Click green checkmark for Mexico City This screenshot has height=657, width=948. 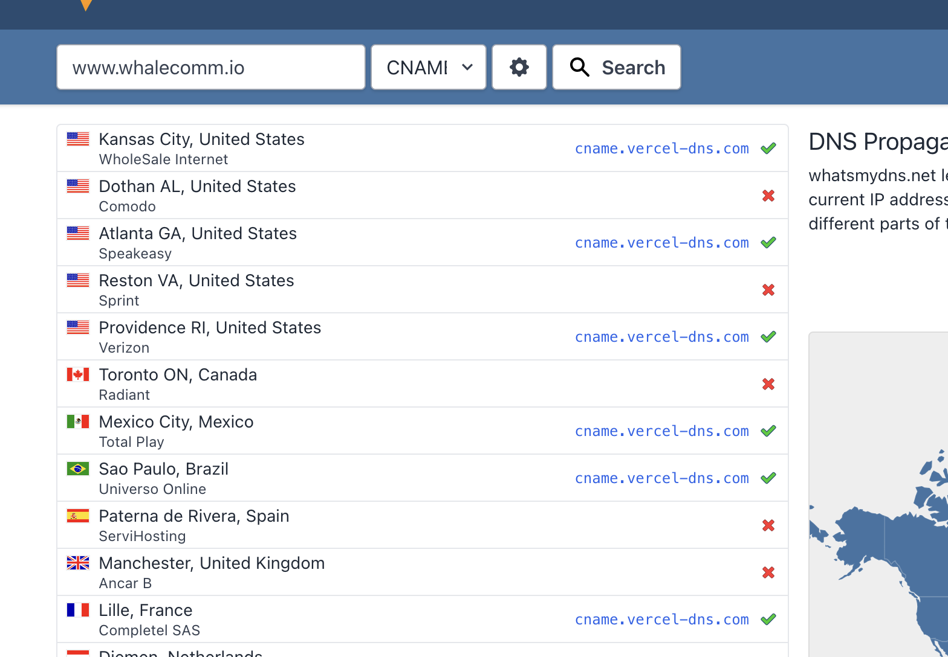point(768,431)
